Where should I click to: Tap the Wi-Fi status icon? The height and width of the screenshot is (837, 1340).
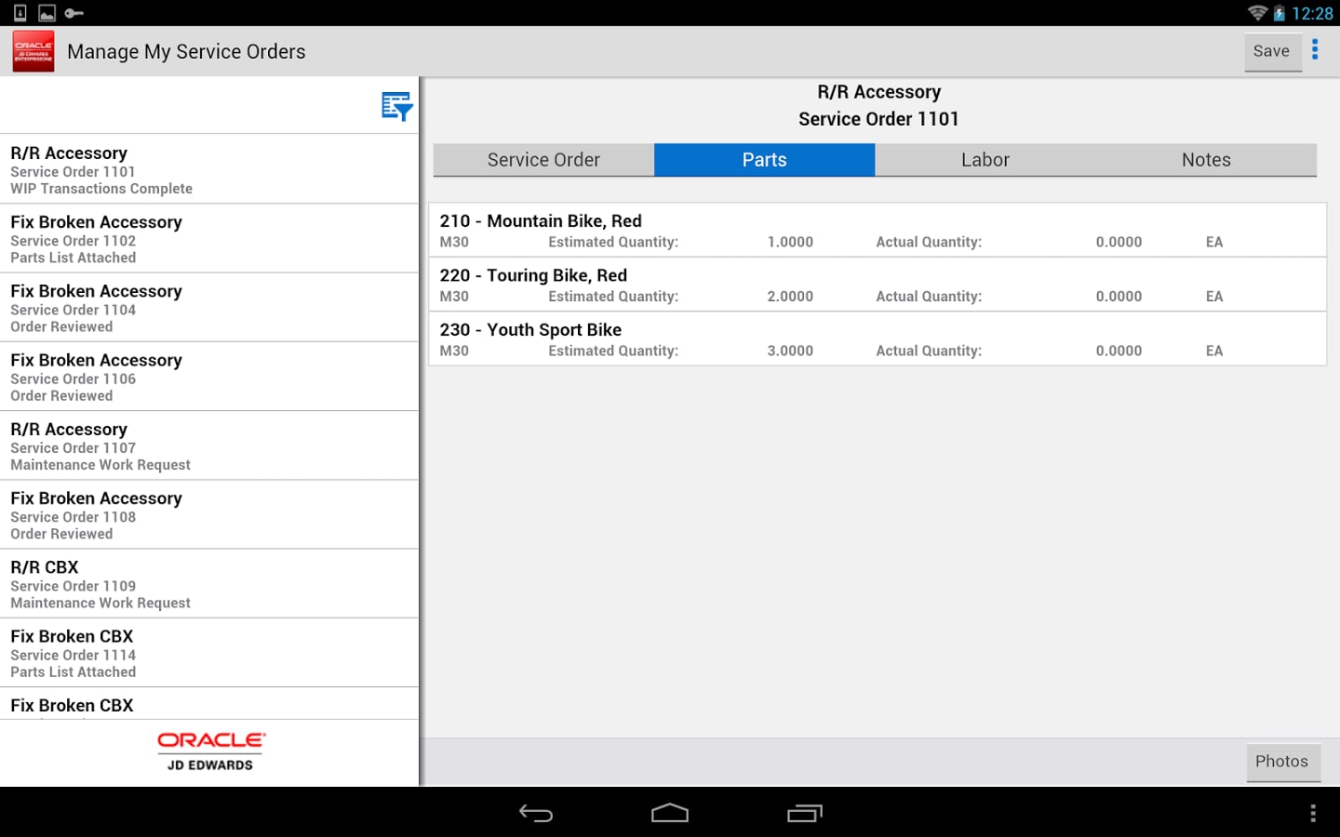coord(1257,13)
